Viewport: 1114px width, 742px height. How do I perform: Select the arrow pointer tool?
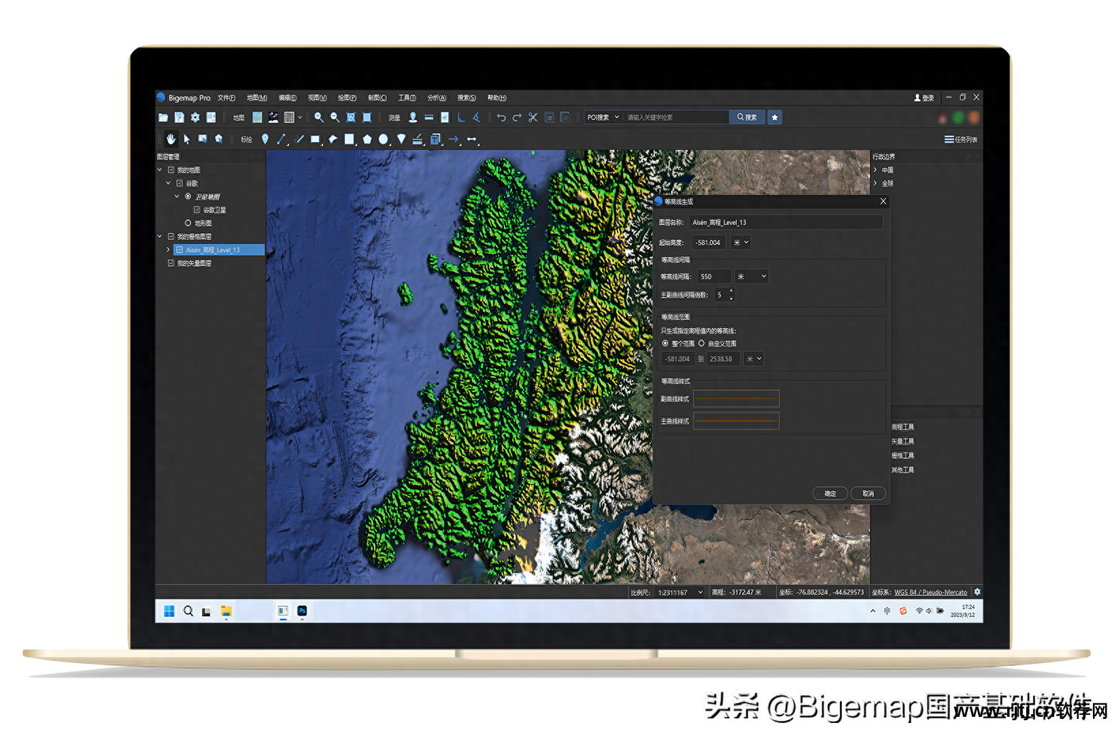pyautogui.click(x=186, y=139)
